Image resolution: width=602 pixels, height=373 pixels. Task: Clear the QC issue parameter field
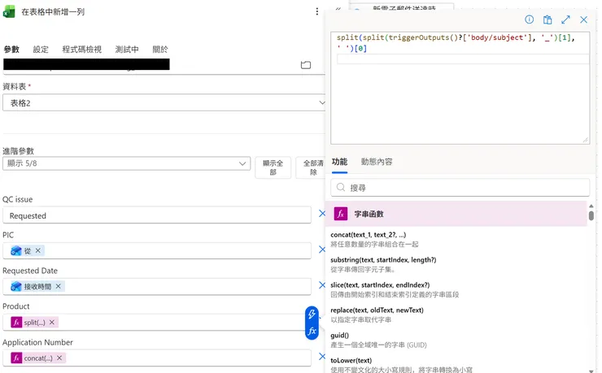point(321,214)
